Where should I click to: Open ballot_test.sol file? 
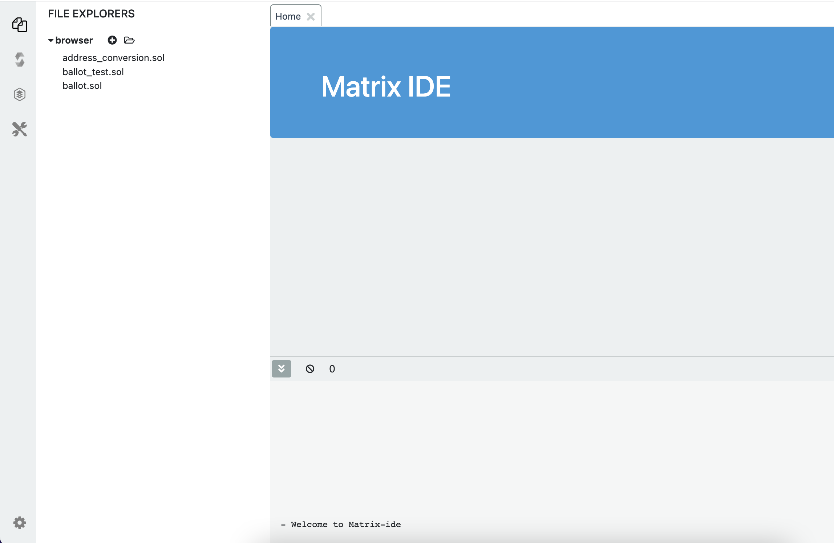point(93,72)
